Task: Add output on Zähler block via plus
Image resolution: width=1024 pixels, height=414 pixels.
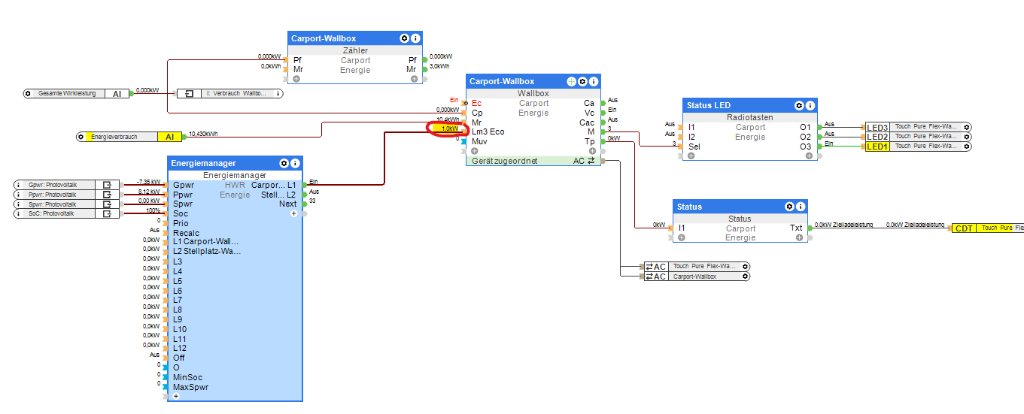Action: 415,78
